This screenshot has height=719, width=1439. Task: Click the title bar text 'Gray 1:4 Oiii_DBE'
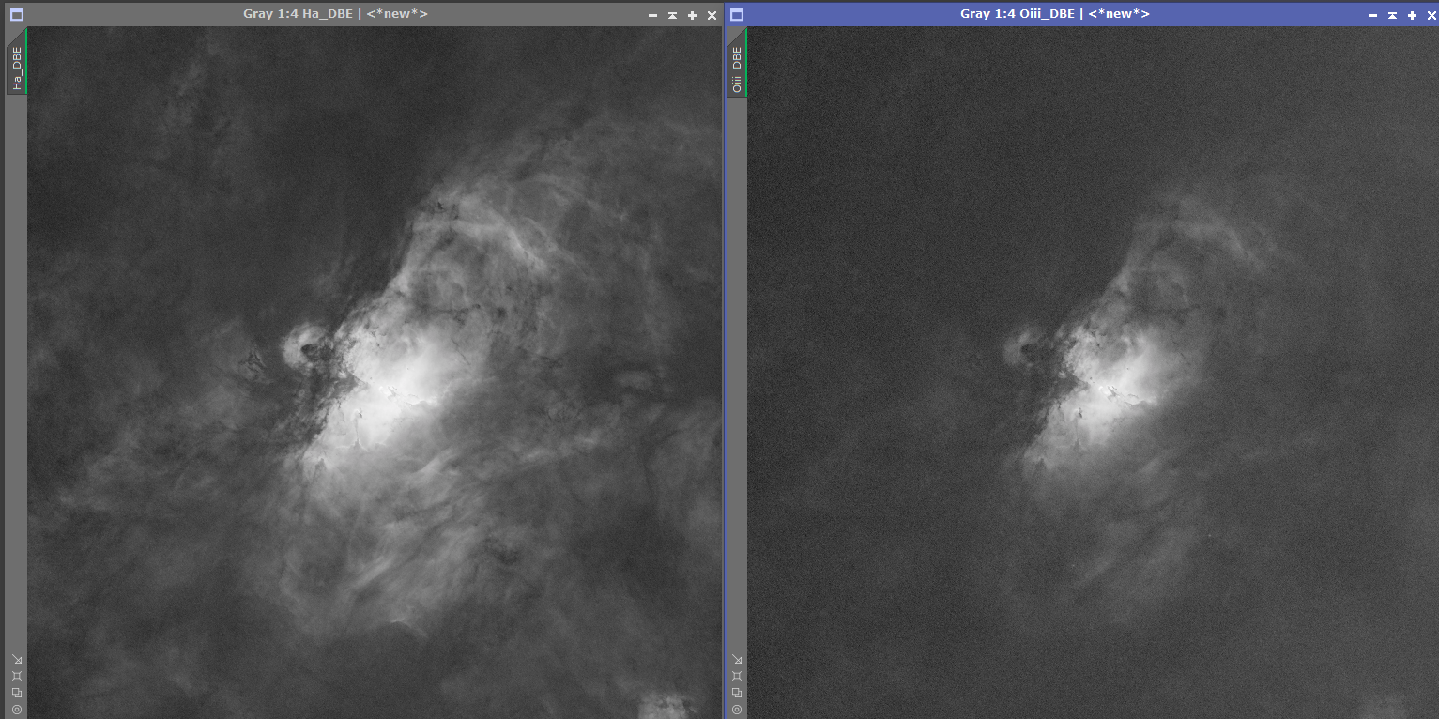pyautogui.click(x=1019, y=14)
